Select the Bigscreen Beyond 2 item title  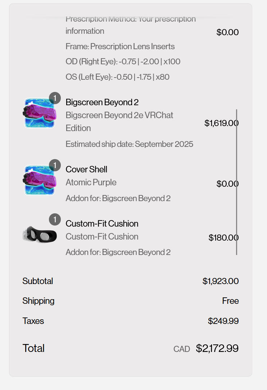102,102
